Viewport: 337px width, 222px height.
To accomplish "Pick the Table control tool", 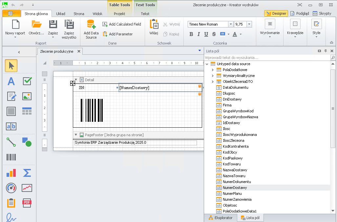I will point(27,111).
